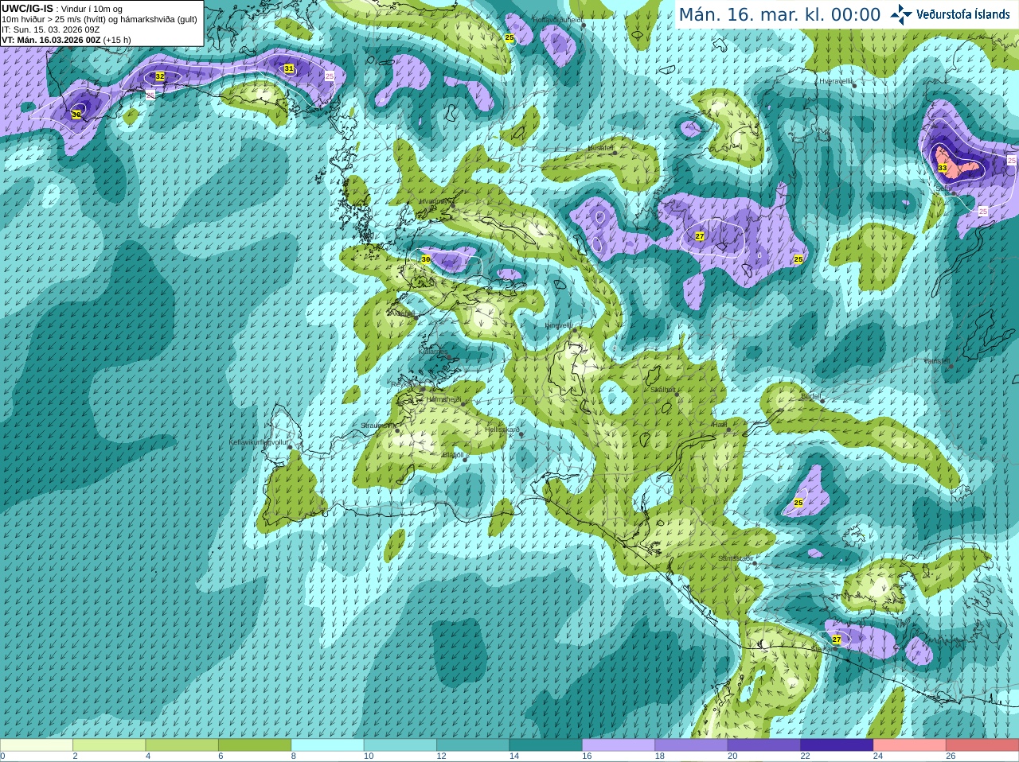Click the yellow gust label 32

click(160, 76)
